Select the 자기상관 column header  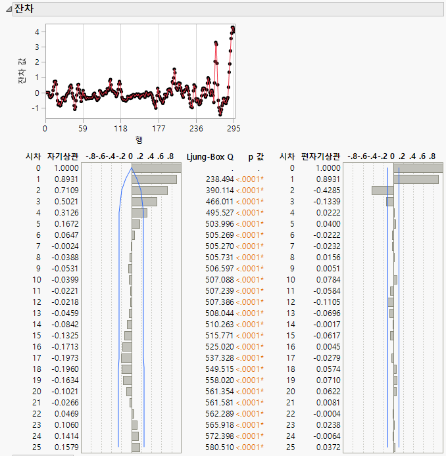tap(63, 157)
